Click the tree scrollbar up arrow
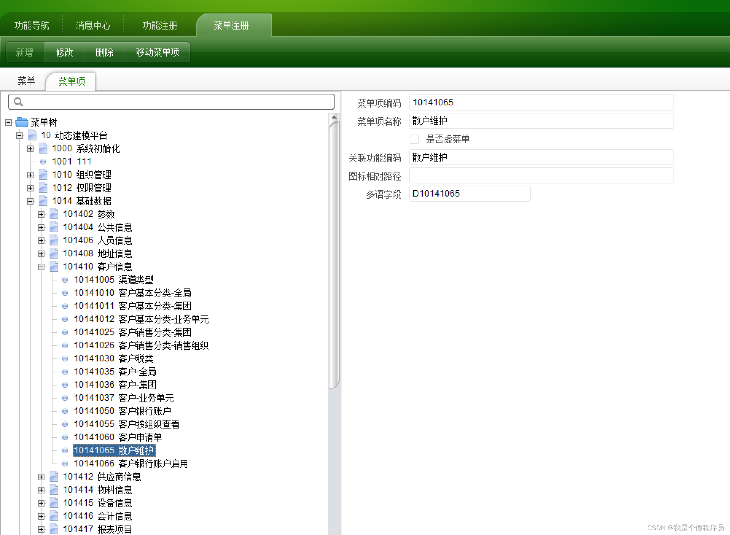This screenshot has height=535, width=730. point(334,117)
